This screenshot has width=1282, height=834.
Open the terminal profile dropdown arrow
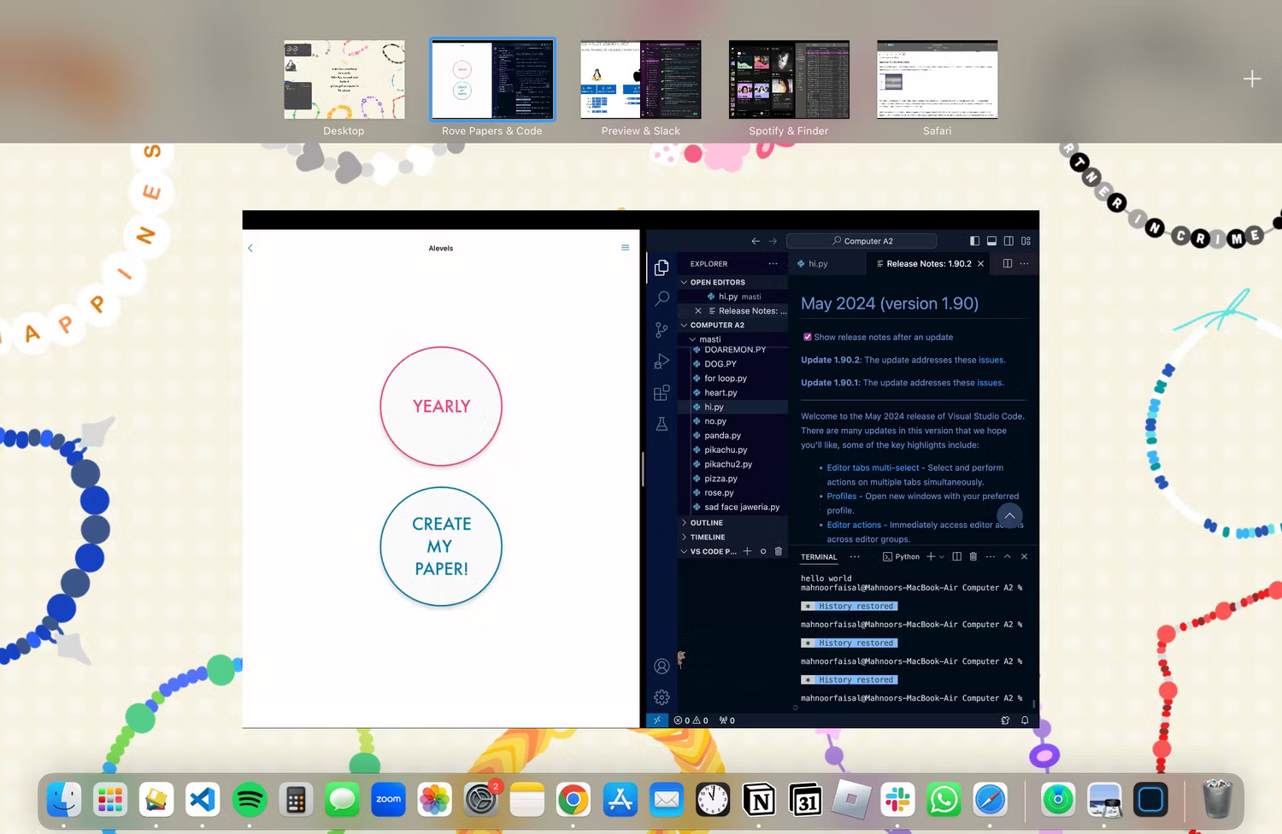[941, 556]
